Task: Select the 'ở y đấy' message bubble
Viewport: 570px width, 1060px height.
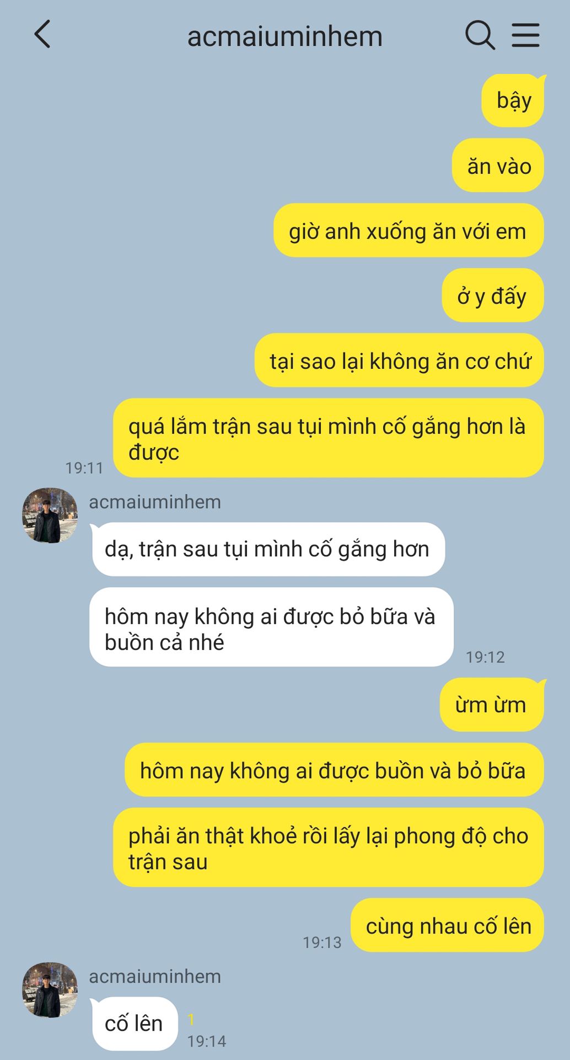Action: [493, 295]
